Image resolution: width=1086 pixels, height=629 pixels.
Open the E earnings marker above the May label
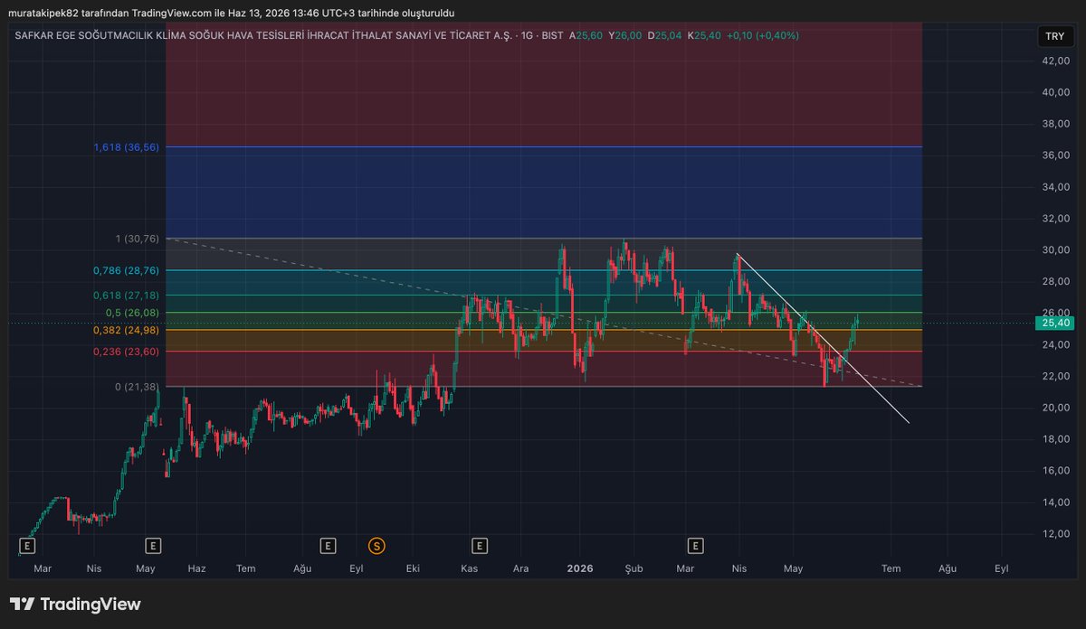tap(153, 545)
